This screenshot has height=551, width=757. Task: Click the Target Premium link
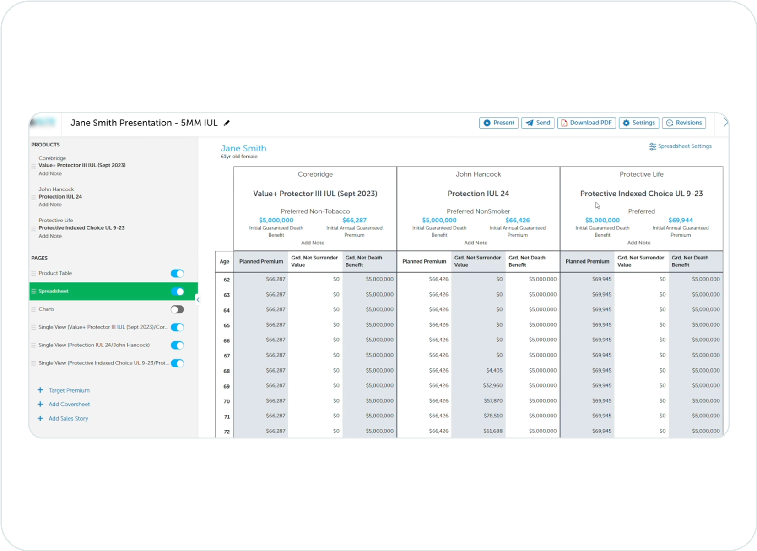[69, 391]
